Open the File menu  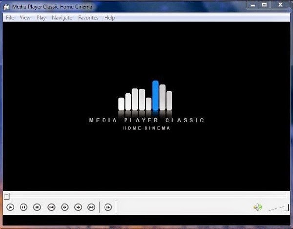coord(10,18)
